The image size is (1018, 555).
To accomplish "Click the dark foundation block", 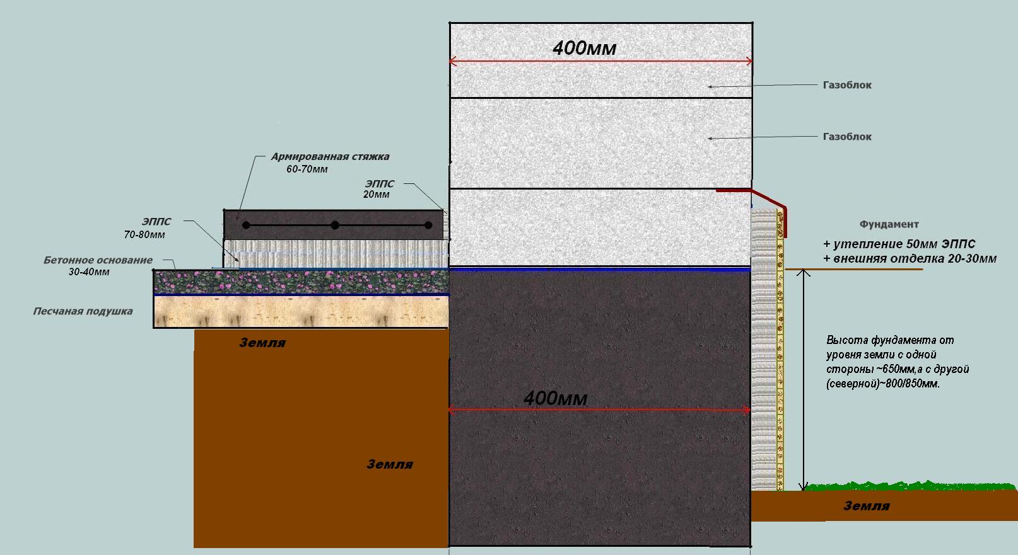I will pos(600,408).
